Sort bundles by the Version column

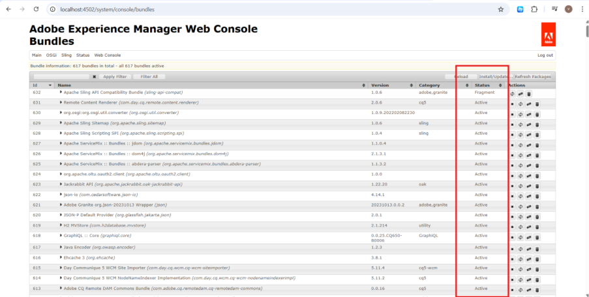tap(392, 85)
